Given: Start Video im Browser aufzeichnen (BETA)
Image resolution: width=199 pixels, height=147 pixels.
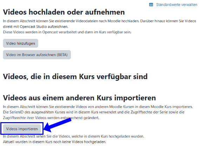Looking at the screenshot, I should coord(37,55).
